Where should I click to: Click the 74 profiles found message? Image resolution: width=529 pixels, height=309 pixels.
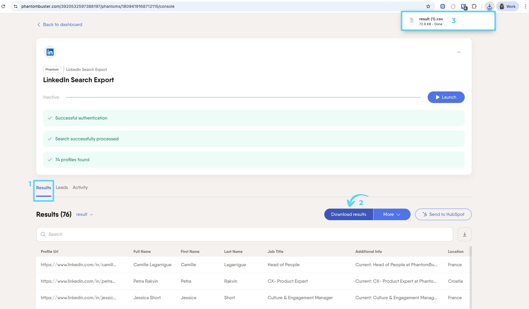click(x=254, y=160)
